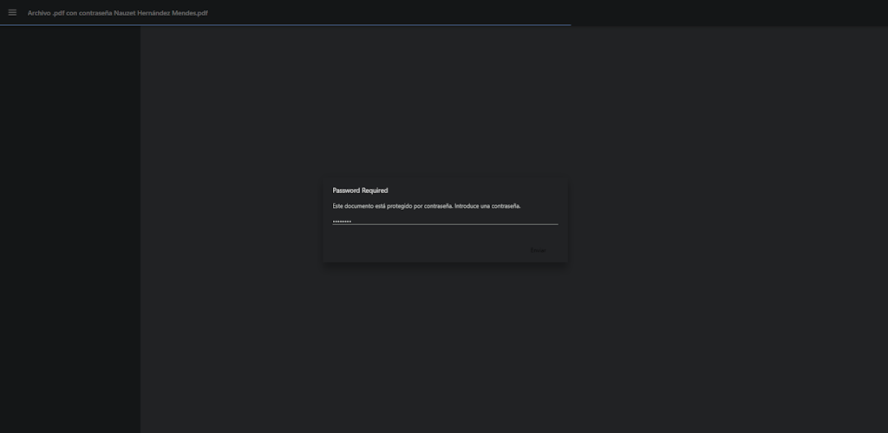
Task: Click the masked password dots
Action: (342, 221)
